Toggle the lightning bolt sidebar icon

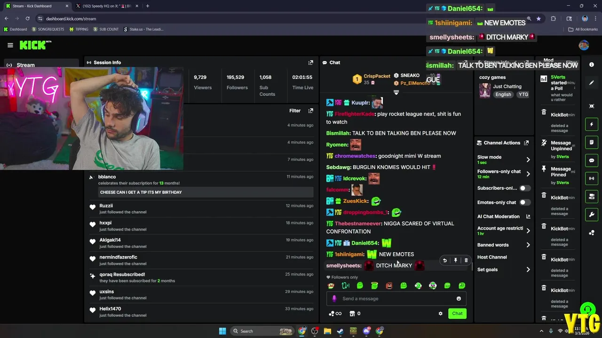(x=592, y=124)
